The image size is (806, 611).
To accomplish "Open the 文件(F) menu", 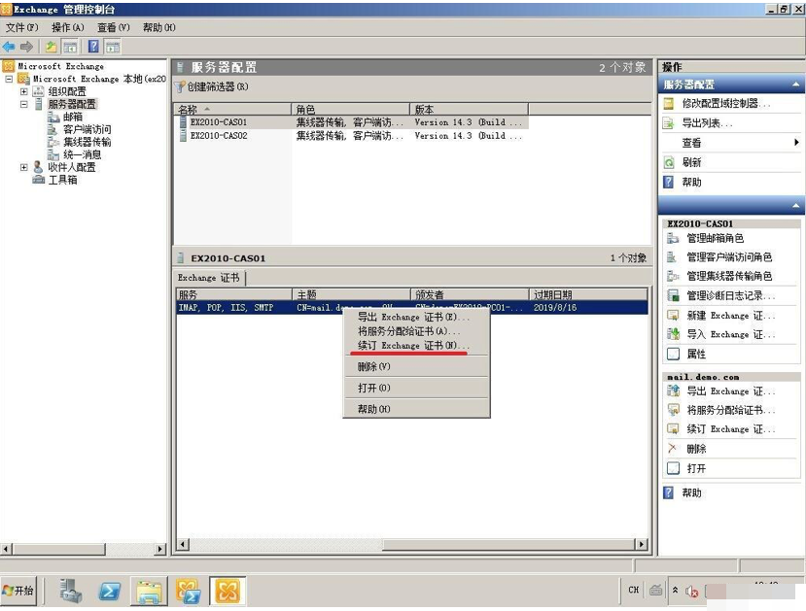I will (22, 27).
